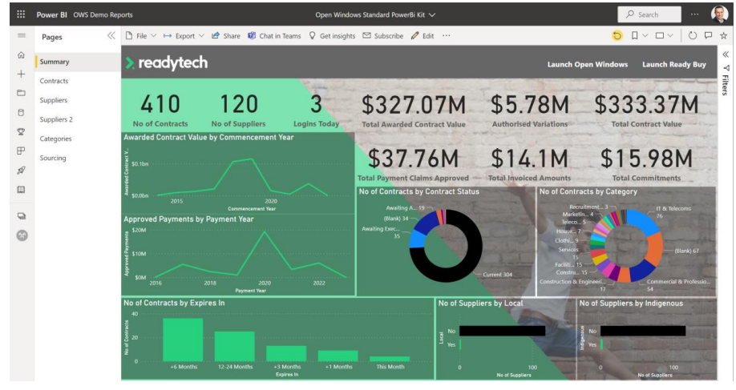
Task: Click the Power BI title
Action: [x=51, y=15]
